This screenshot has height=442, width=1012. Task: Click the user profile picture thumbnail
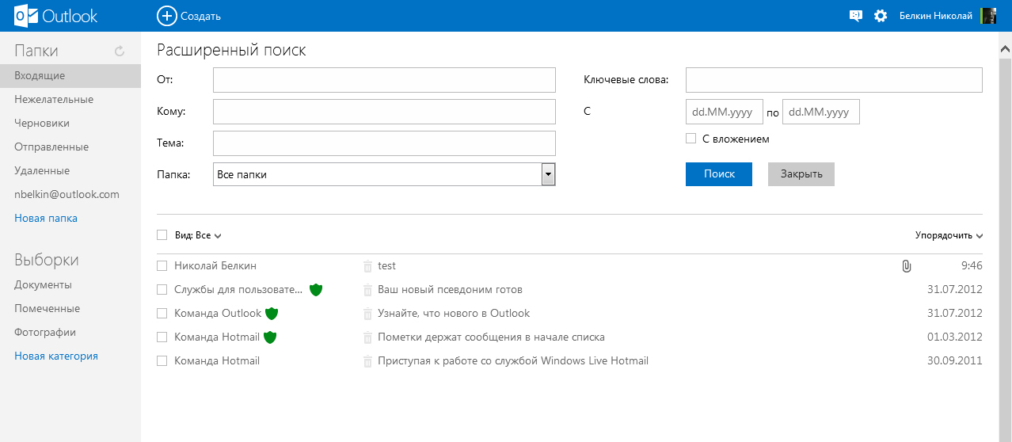pos(988,16)
